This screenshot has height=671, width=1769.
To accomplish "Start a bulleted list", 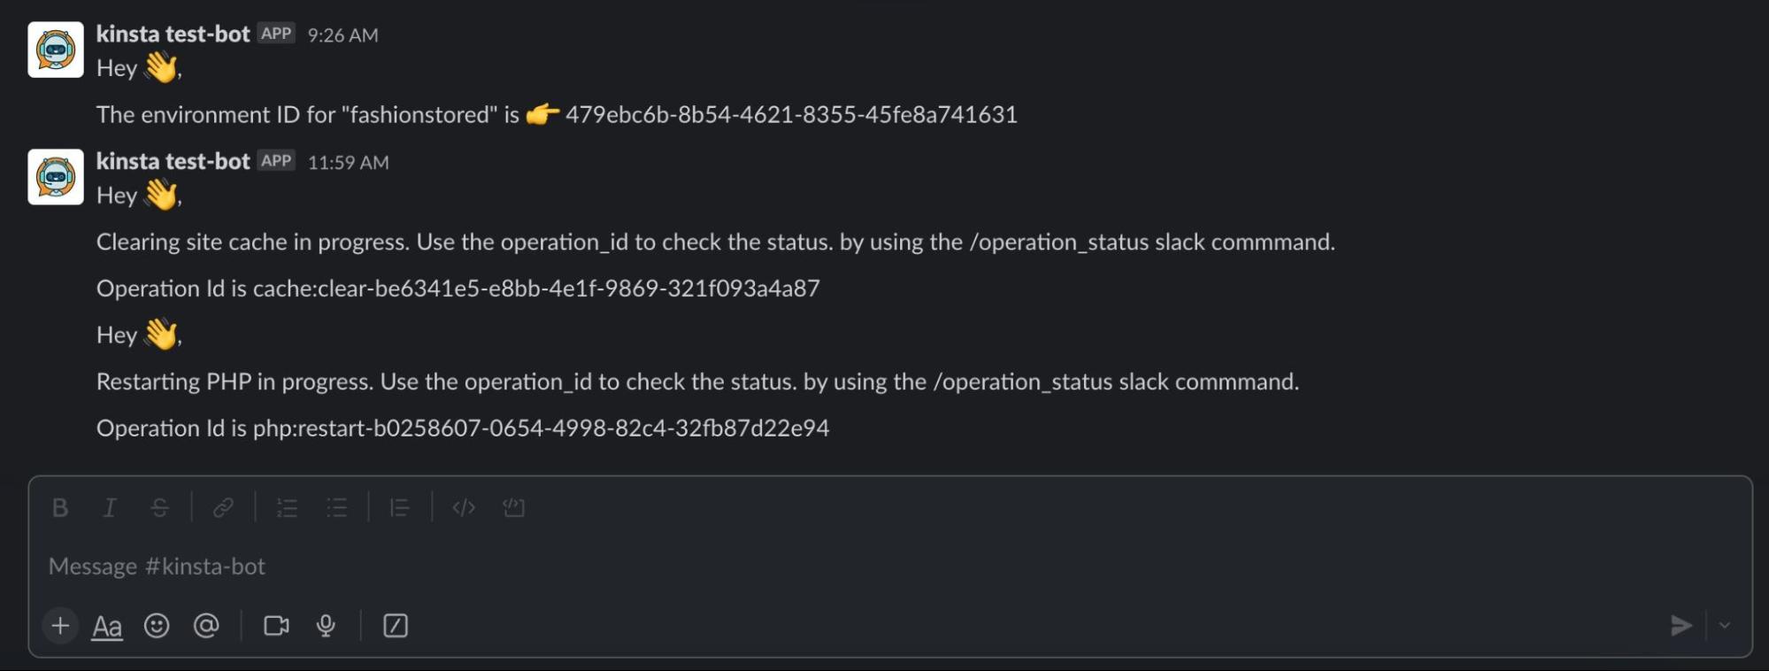I will pos(336,508).
